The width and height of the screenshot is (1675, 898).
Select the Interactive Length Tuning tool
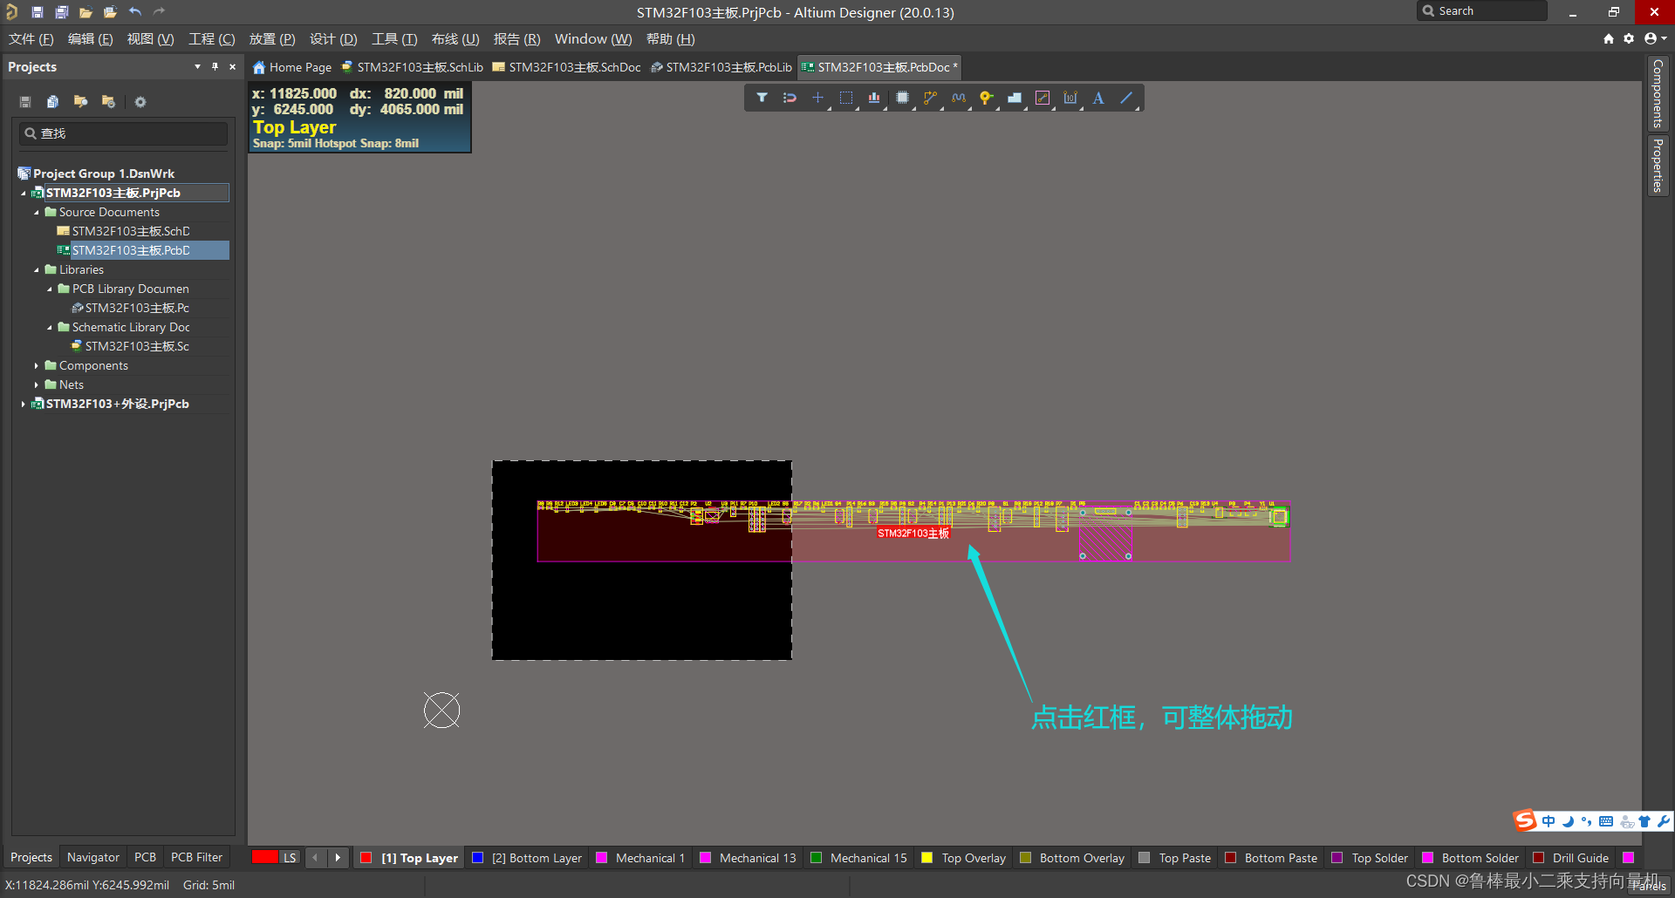click(x=958, y=98)
